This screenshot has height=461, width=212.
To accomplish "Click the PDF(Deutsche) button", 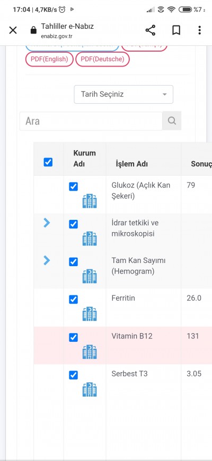I will [x=102, y=59].
